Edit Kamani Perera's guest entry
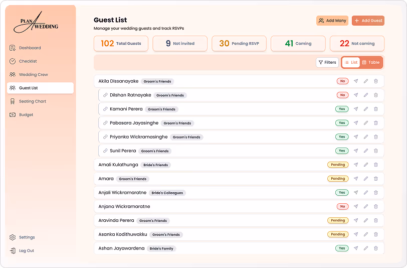 [x=366, y=109]
